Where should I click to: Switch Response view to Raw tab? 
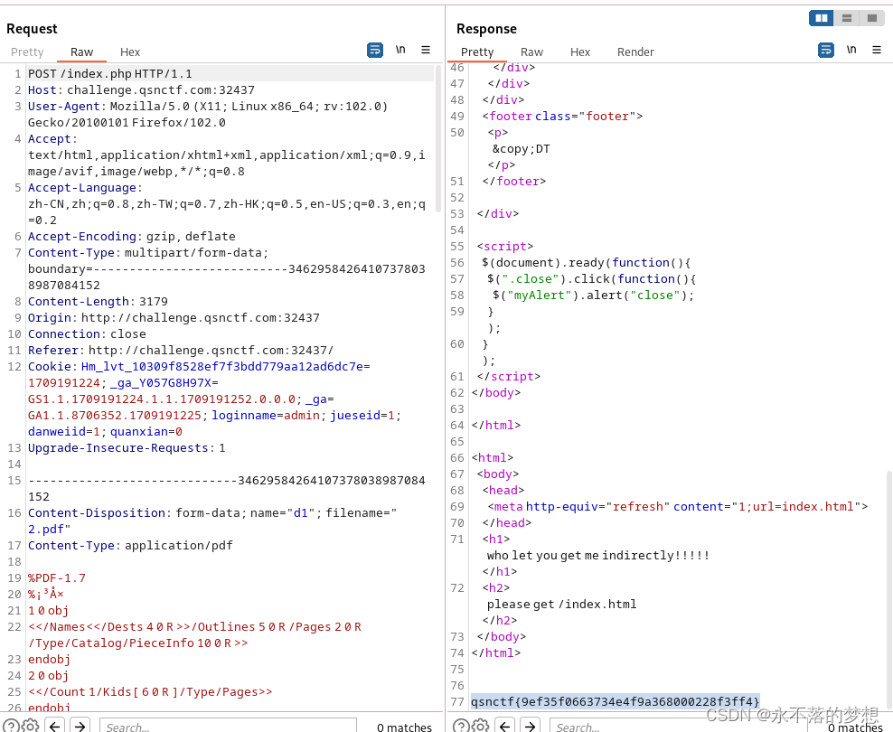point(531,52)
